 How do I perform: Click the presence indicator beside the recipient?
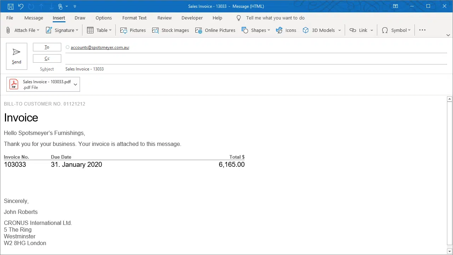[x=68, y=47]
